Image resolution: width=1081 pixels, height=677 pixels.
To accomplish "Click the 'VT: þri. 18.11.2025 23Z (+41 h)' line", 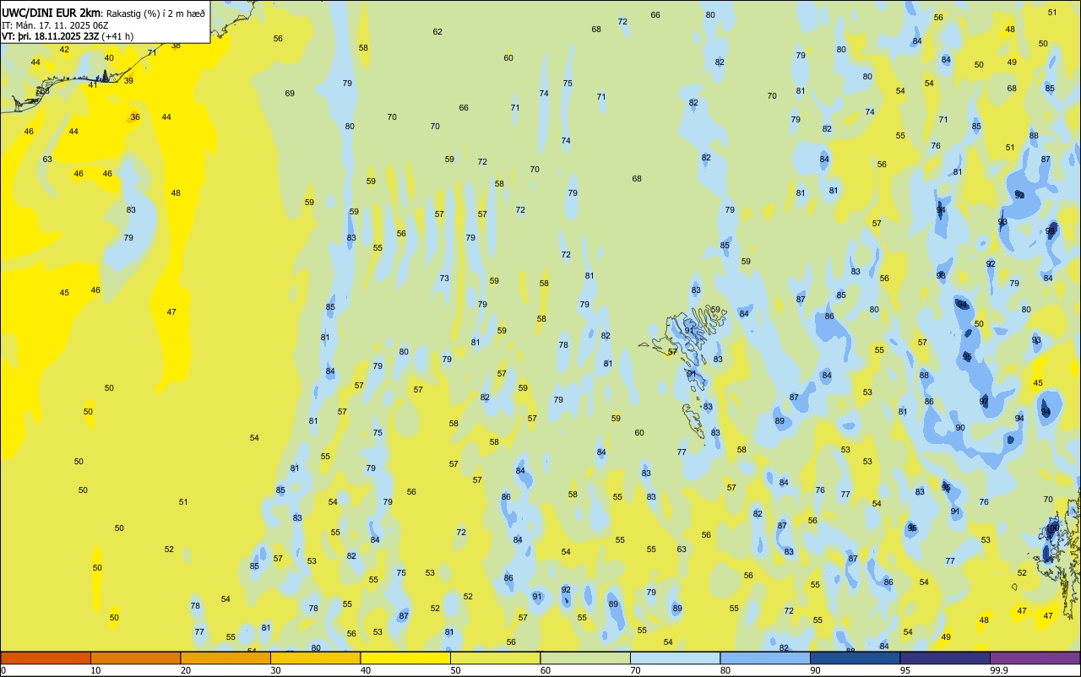I will click(68, 36).
